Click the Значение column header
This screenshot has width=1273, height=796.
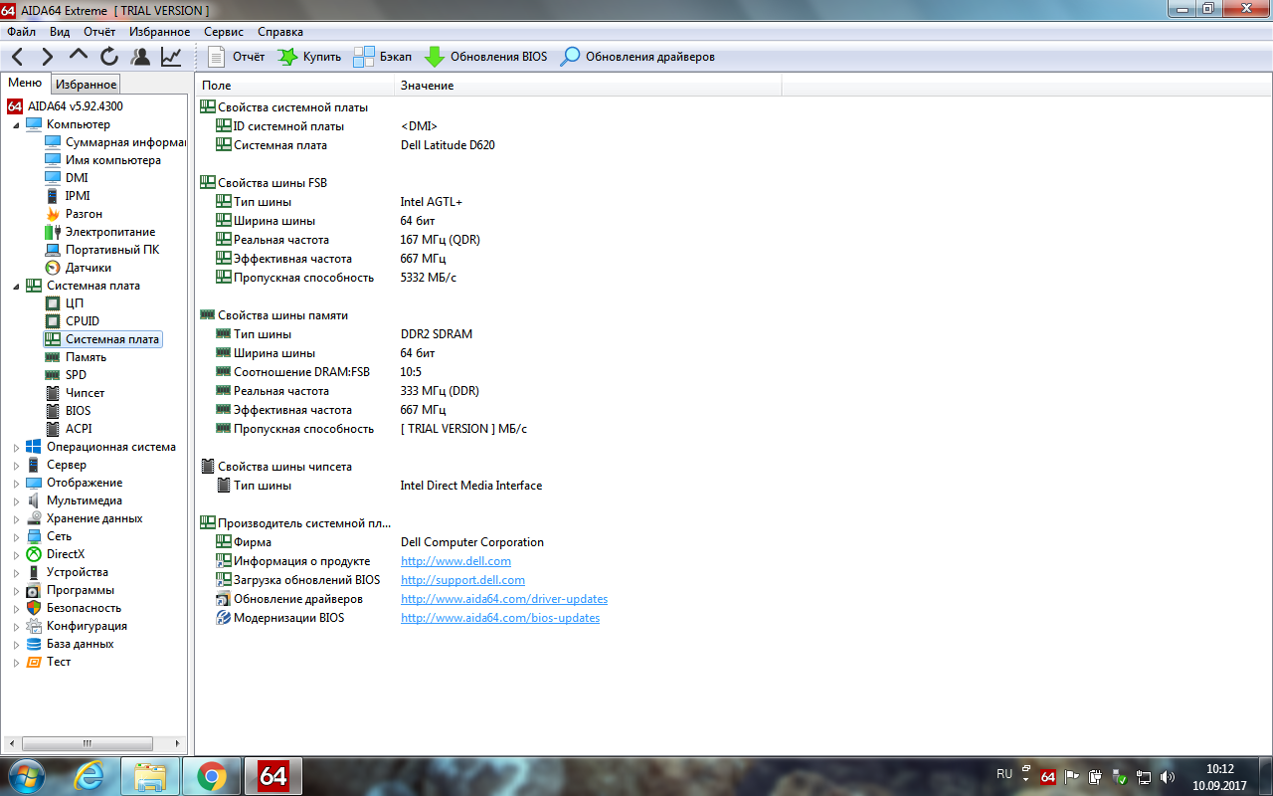588,86
